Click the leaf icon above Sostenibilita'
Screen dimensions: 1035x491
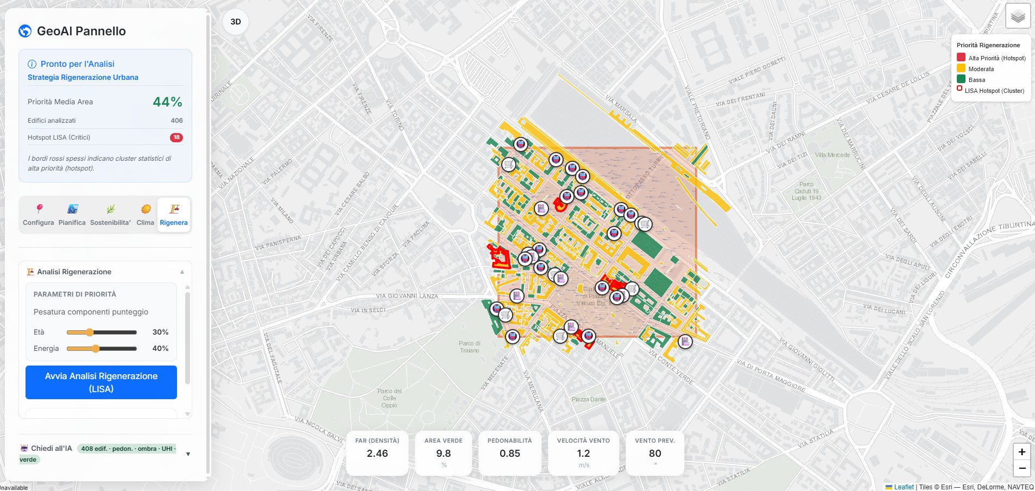click(111, 209)
